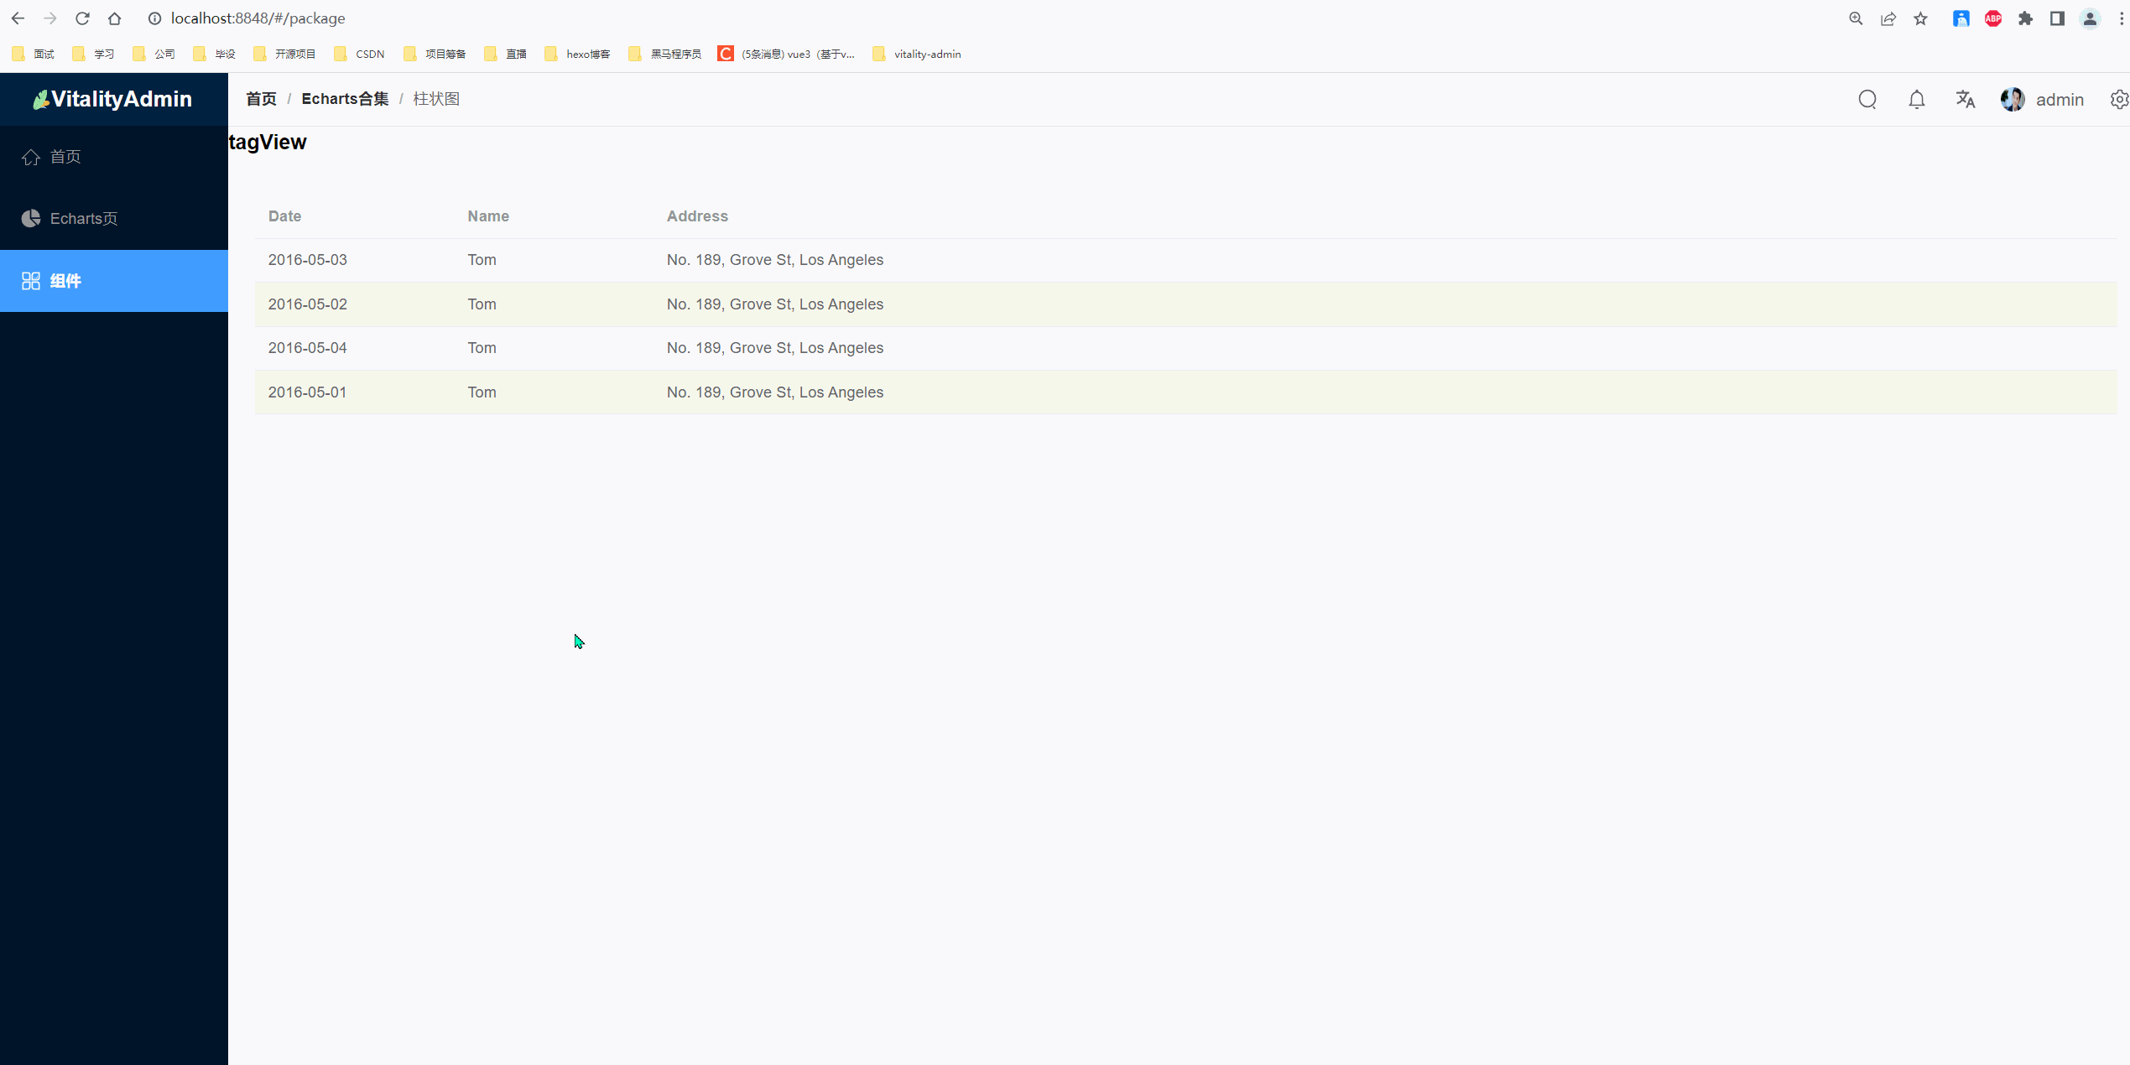The height and width of the screenshot is (1065, 2130).
Task: Click the admin avatar picture
Action: coord(2012,100)
